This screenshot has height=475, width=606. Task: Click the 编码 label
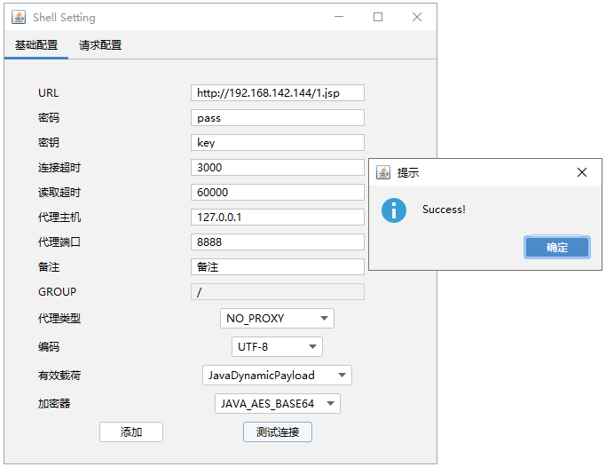49,346
